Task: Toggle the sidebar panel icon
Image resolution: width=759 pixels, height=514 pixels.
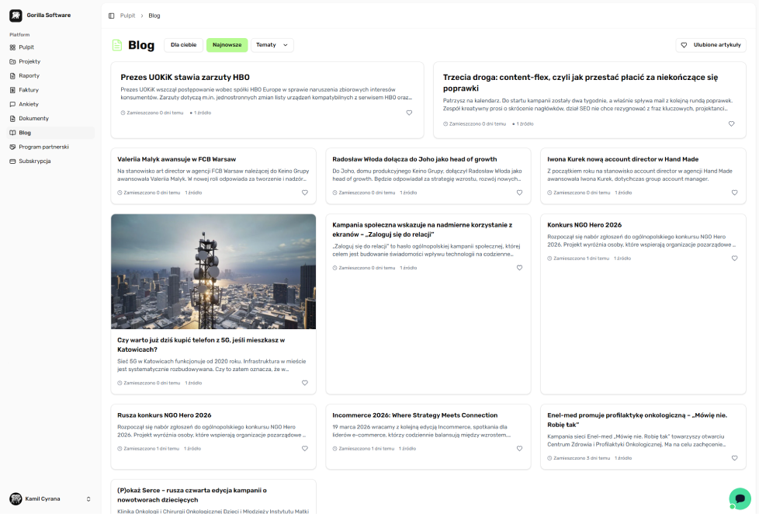Action: tap(112, 16)
